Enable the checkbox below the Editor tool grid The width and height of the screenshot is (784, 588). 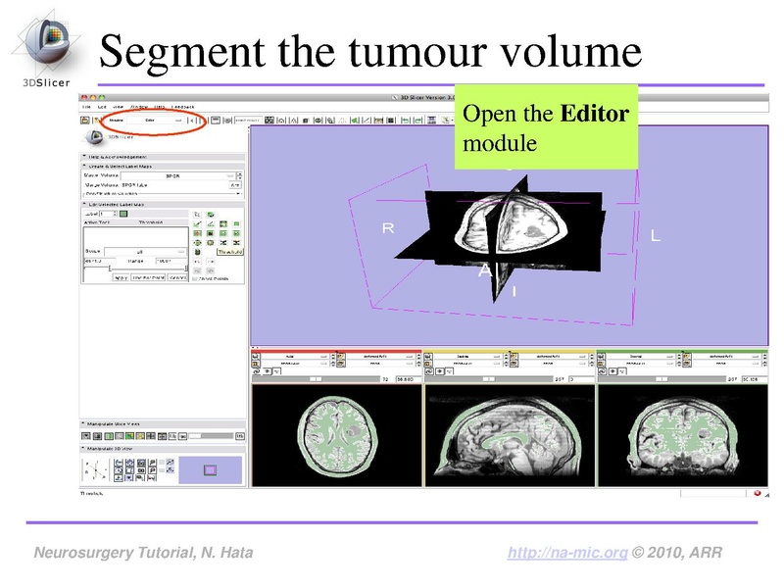click(x=195, y=278)
